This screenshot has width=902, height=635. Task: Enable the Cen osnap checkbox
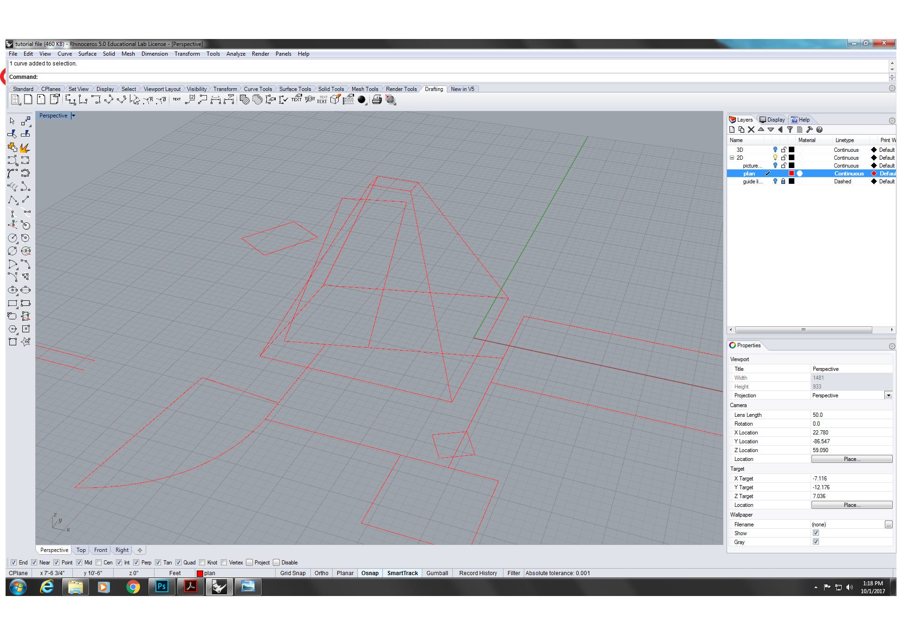tap(98, 562)
